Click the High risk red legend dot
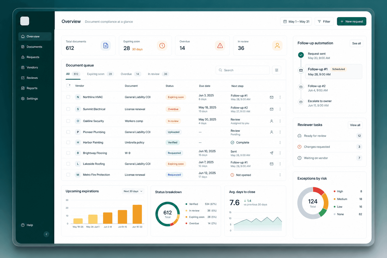This screenshot has width=387, height=258. 334,191
